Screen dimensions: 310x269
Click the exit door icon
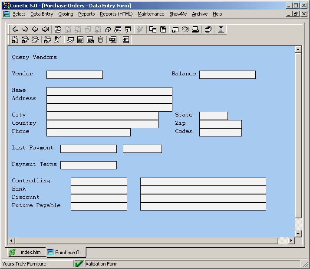pos(221,29)
